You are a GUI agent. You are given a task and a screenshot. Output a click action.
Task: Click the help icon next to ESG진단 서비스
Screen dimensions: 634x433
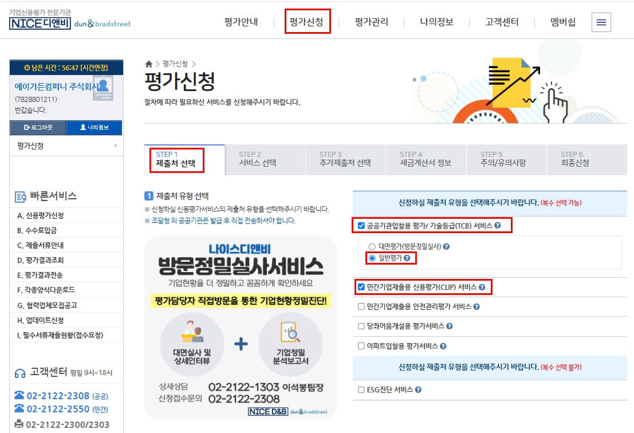click(419, 389)
